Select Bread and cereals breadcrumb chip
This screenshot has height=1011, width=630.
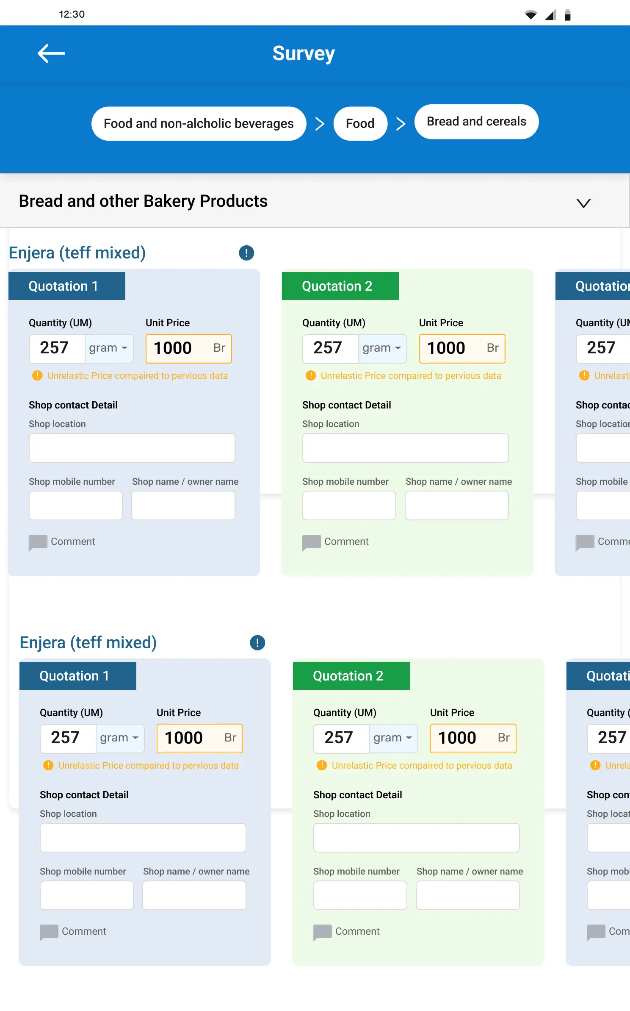(476, 122)
